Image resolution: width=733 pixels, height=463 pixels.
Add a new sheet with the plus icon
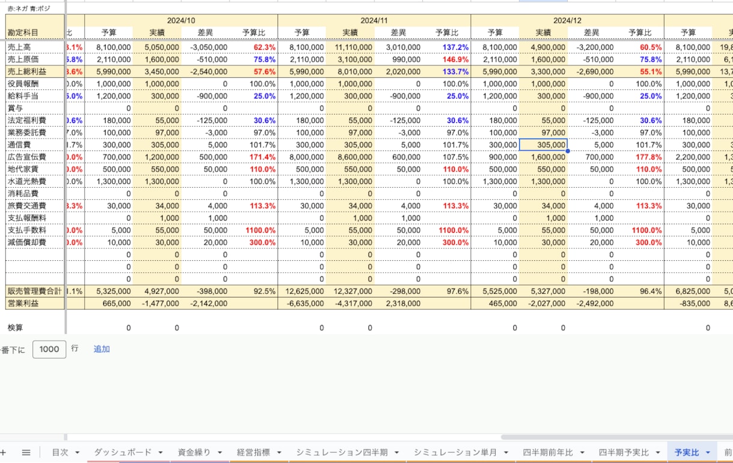pyautogui.click(x=3, y=453)
